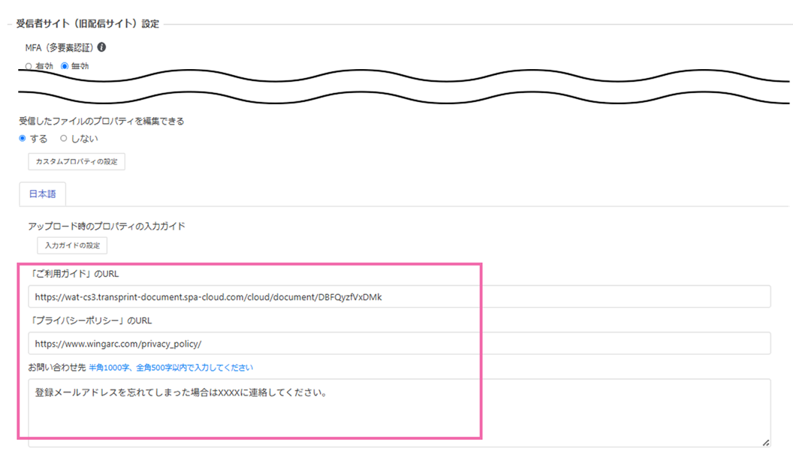Choose する for editing received file properties

coord(23,139)
